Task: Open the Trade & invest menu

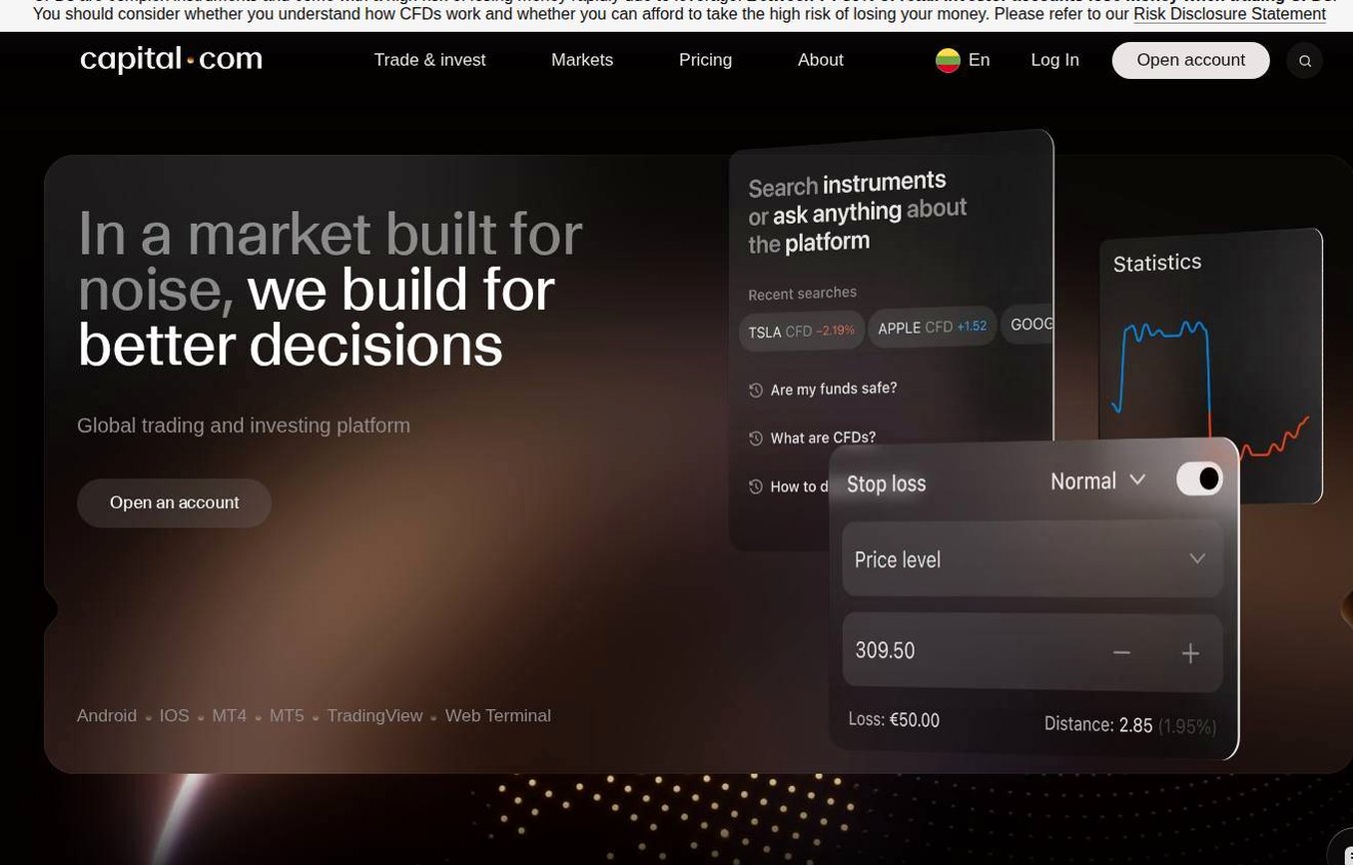Action: coord(429,60)
